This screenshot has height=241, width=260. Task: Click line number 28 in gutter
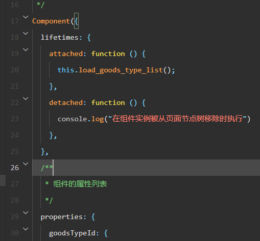coord(15,200)
